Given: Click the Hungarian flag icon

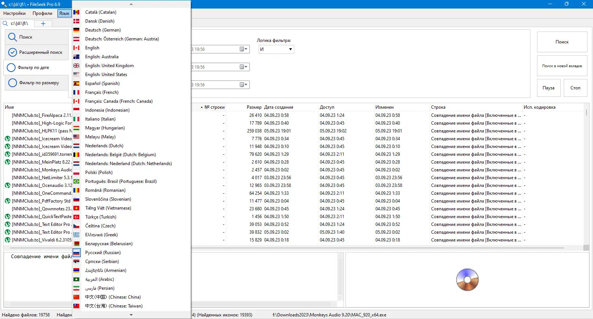Looking at the screenshot, I should coord(76,128).
